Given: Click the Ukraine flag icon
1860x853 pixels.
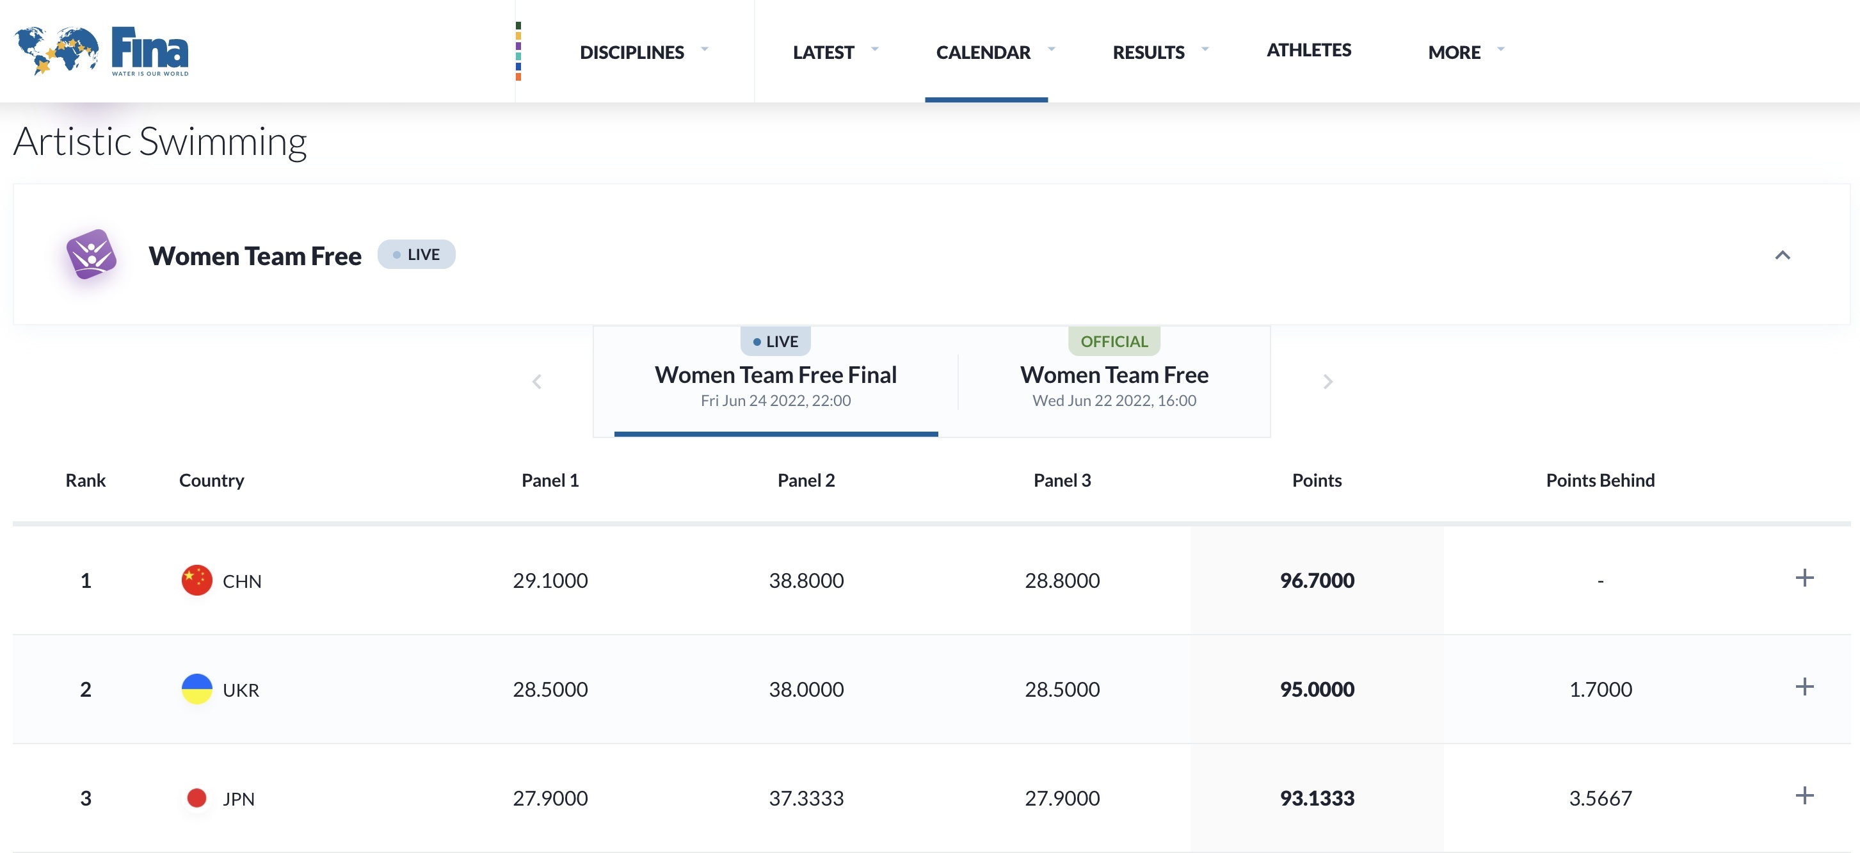Looking at the screenshot, I should click(x=196, y=689).
